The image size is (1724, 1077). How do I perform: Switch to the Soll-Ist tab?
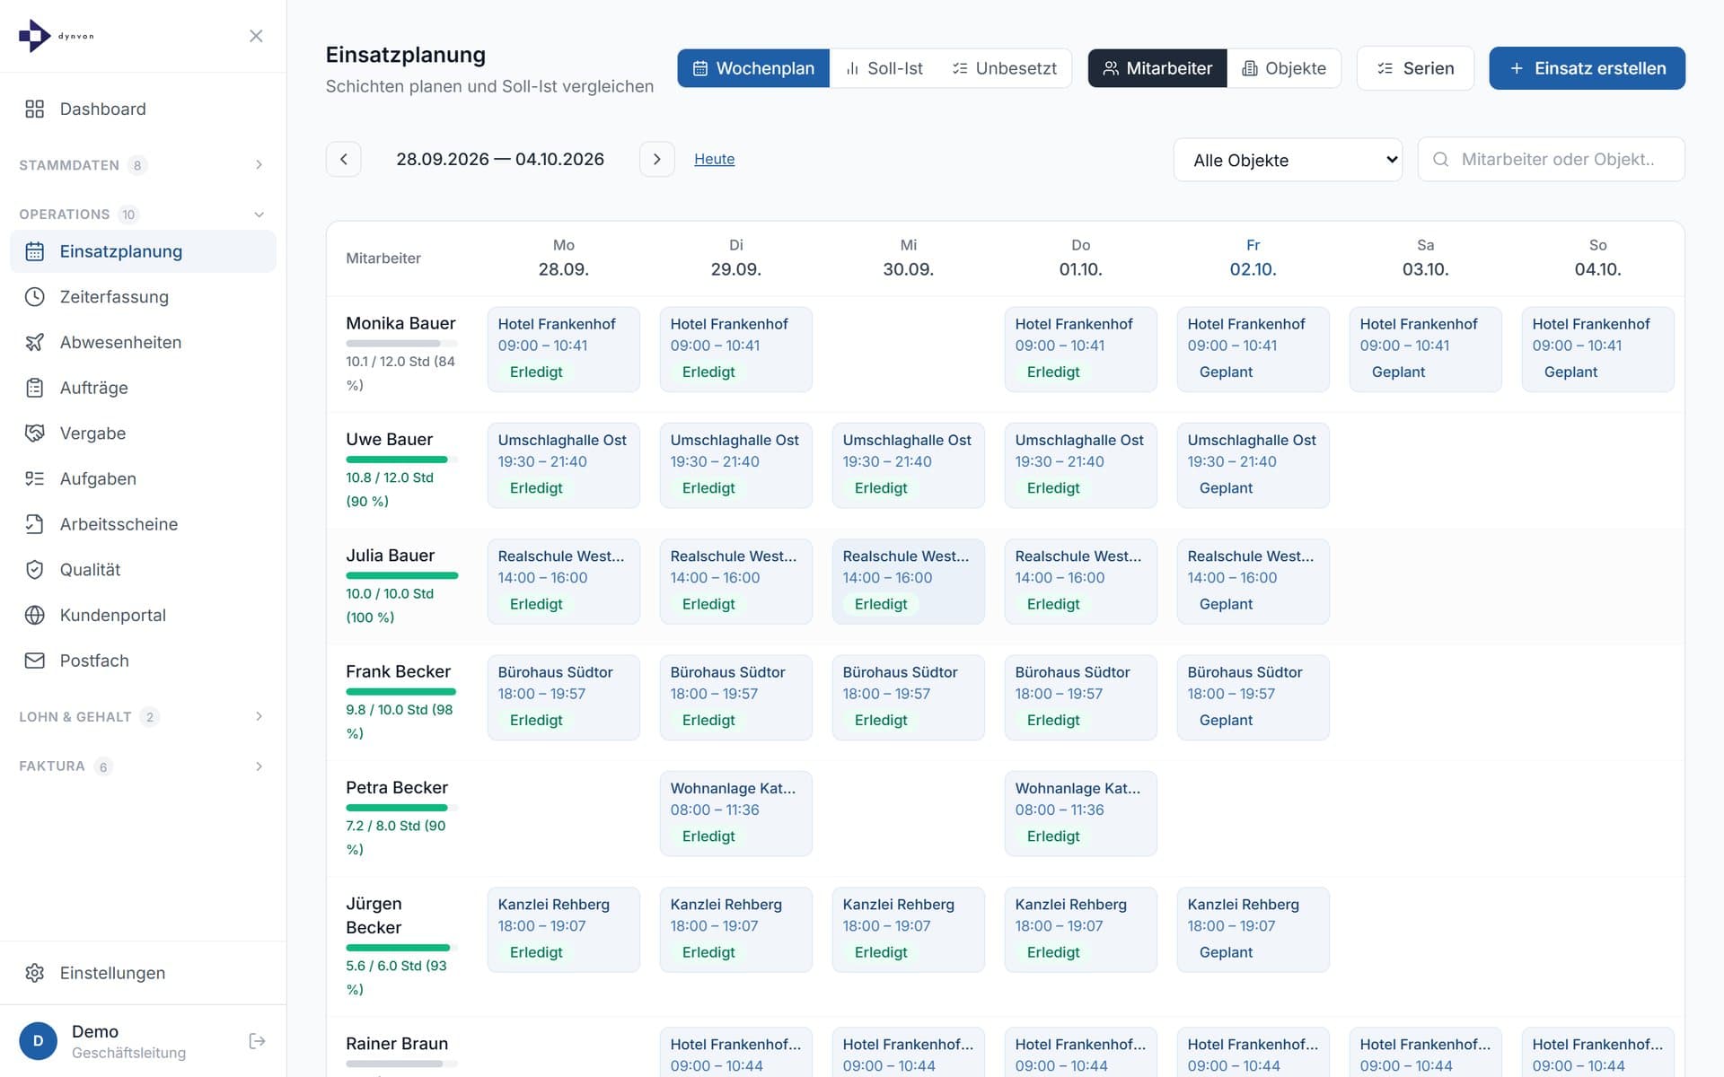pyautogui.click(x=884, y=68)
